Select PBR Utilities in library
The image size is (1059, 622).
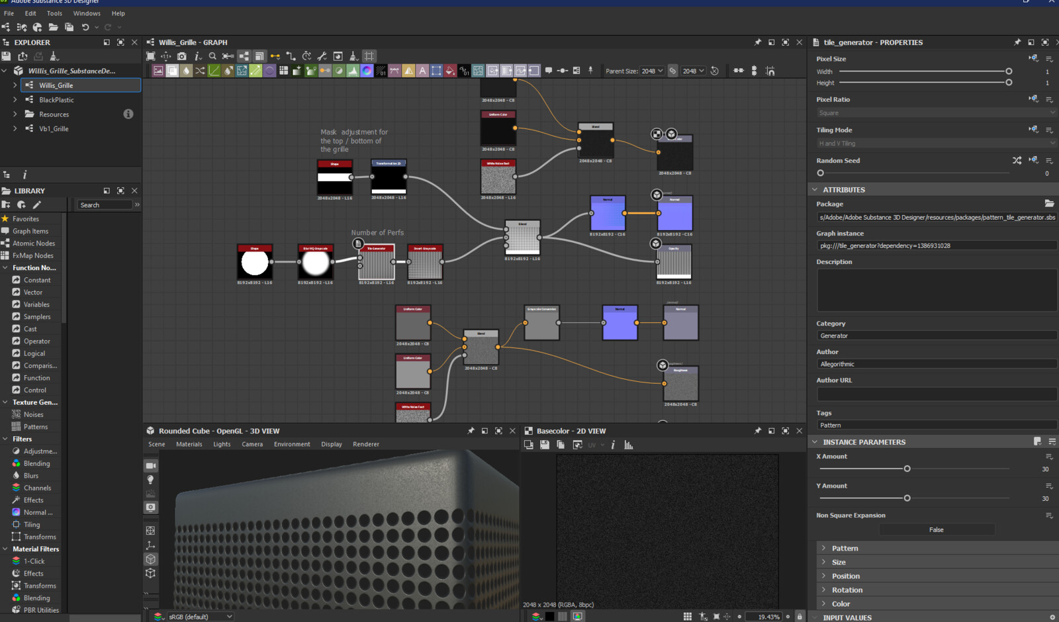[41, 610]
